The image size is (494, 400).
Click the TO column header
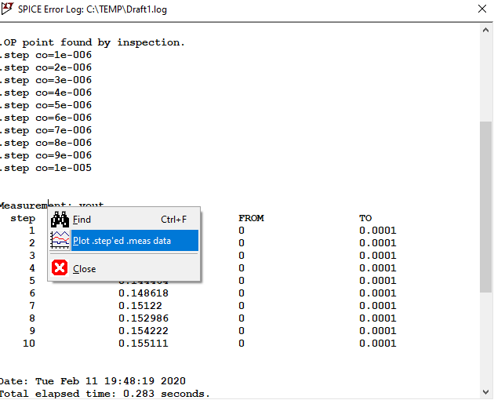pos(365,218)
